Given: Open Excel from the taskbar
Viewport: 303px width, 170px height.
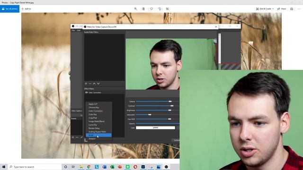Looking at the screenshot, I should tap(112, 167).
